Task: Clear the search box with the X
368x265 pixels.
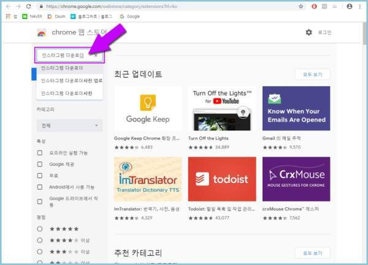Action: click(96, 55)
